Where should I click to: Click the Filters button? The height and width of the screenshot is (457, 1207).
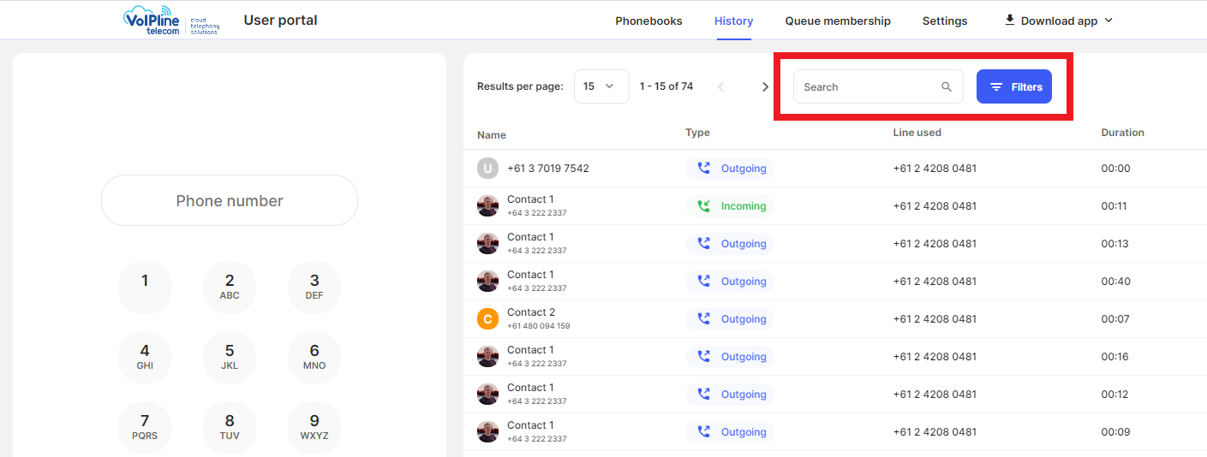coord(1014,86)
